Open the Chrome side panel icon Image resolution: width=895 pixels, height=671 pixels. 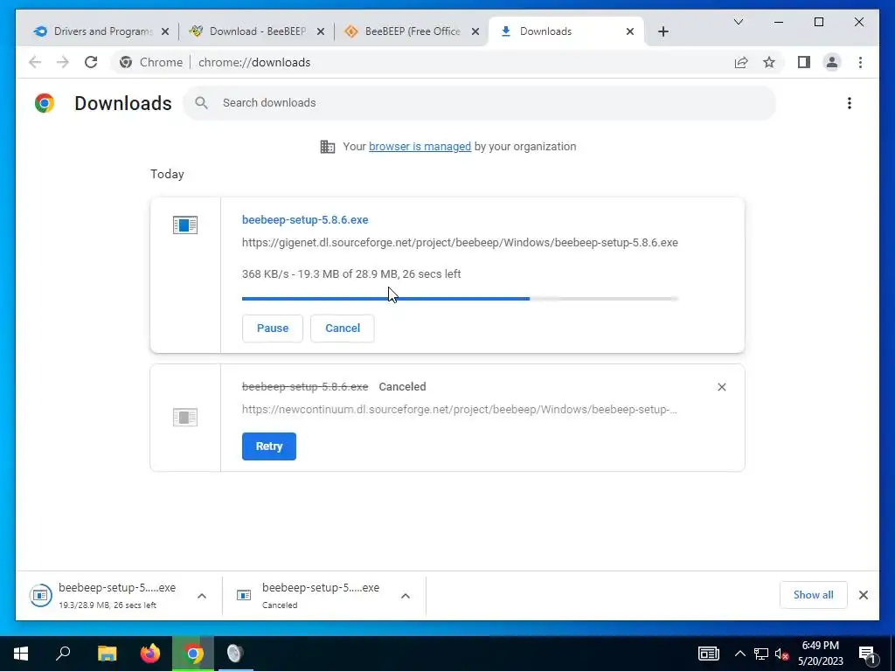point(804,62)
